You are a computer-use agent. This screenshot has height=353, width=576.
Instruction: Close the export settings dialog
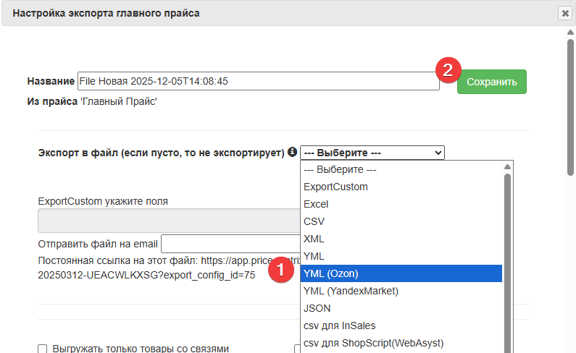coord(564,13)
